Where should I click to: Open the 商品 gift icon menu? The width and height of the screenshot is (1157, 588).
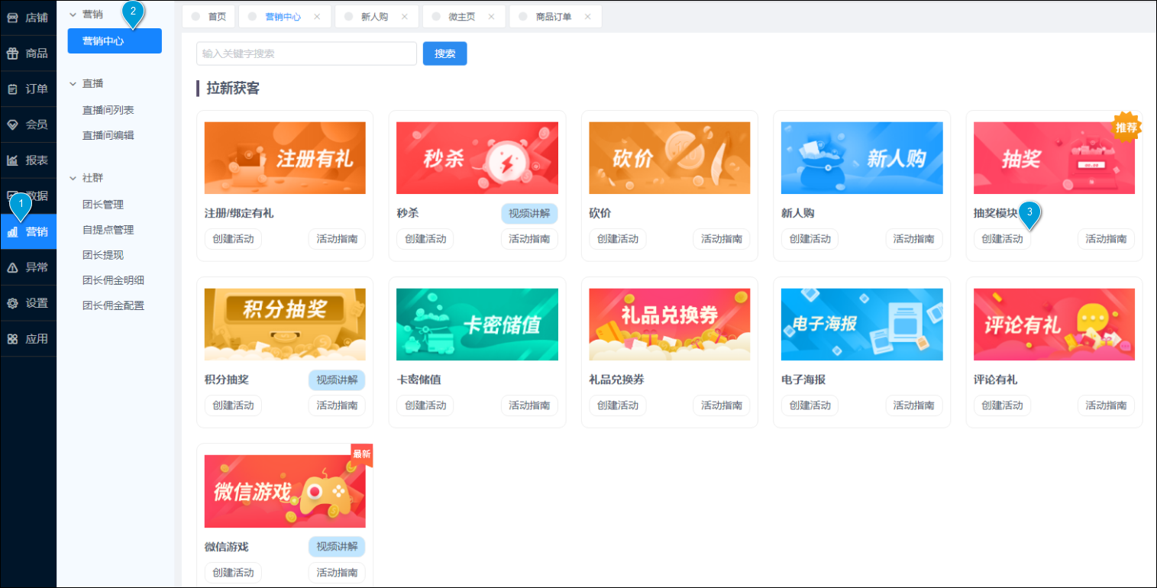[x=13, y=53]
